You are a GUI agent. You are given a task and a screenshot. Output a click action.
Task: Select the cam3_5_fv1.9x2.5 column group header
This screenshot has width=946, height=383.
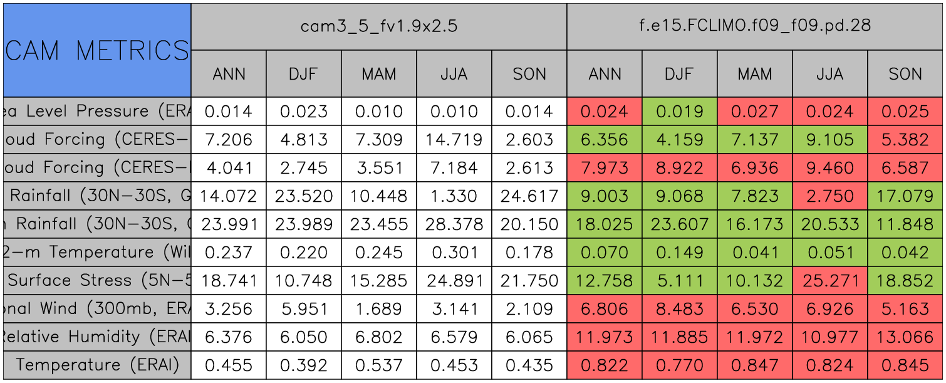[x=378, y=26]
